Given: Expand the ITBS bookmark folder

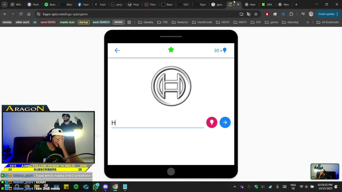Looking at the screenshot, I should pos(163,22).
